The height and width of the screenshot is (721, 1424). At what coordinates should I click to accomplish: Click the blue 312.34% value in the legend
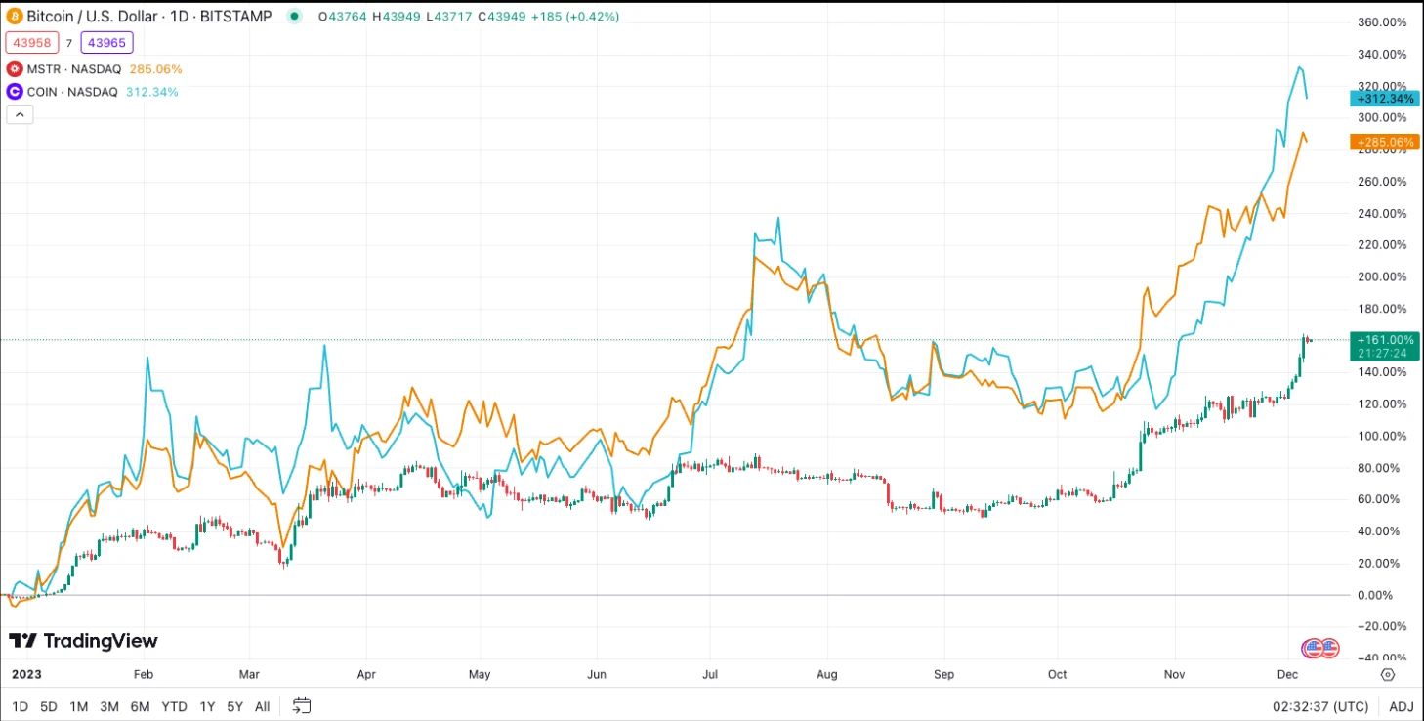[x=152, y=92]
